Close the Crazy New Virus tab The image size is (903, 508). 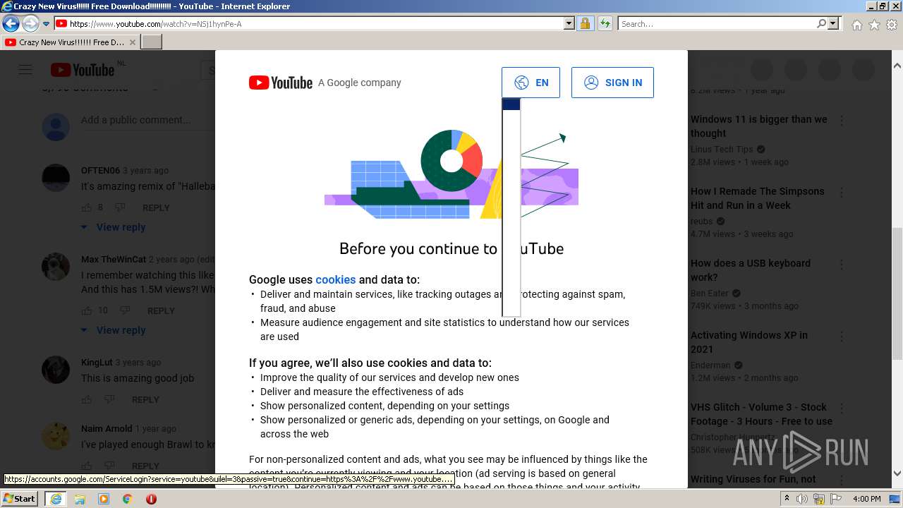tap(133, 42)
